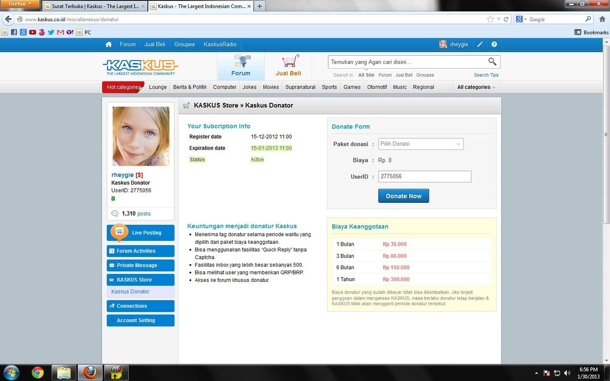Open Private Message in the sidebar
Image resolution: width=610 pixels, height=381 pixels.
click(141, 265)
